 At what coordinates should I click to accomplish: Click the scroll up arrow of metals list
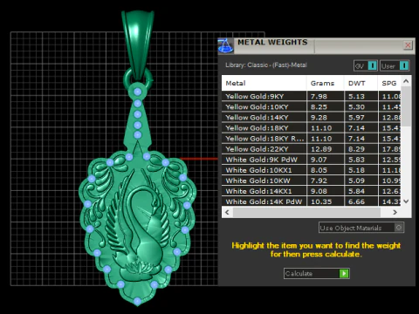[406, 81]
